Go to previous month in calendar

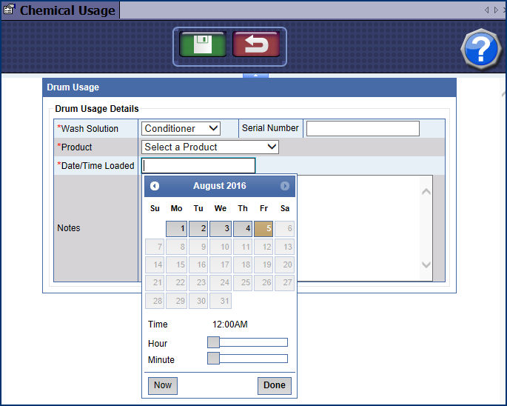[155, 186]
